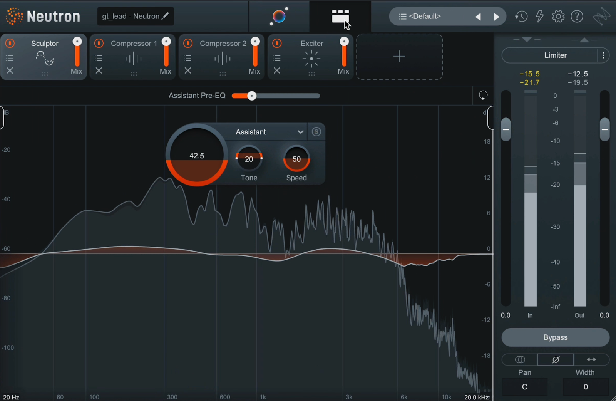Adjust the Assistant Pre-EQ slider

[x=276, y=96]
